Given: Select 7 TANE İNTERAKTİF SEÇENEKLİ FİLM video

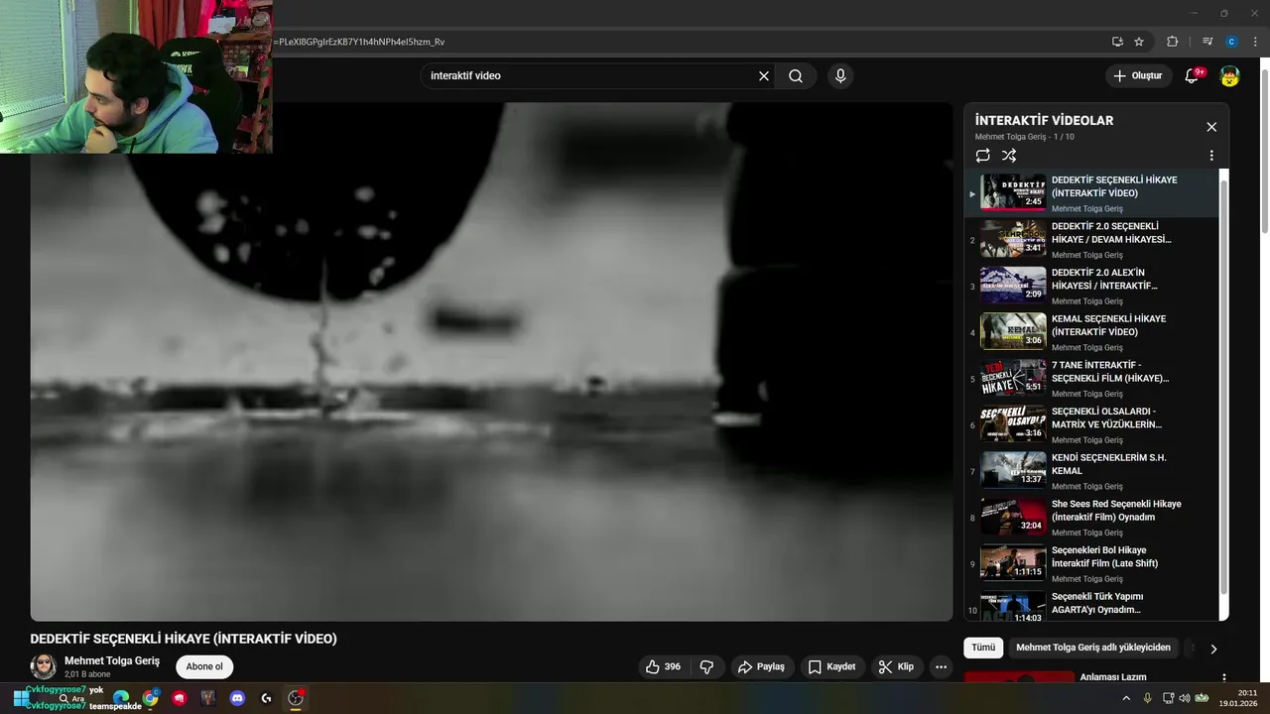Looking at the screenshot, I should 1091,379.
